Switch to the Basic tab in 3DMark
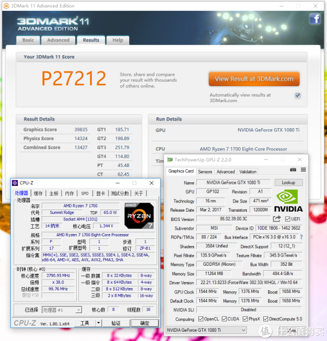The height and width of the screenshot is (341, 327). pyautogui.click(x=28, y=40)
